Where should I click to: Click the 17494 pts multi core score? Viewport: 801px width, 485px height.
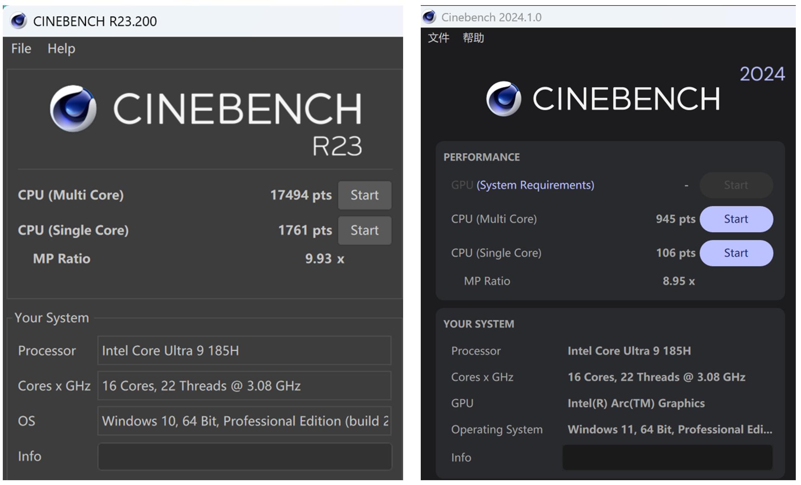tap(301, 195)
